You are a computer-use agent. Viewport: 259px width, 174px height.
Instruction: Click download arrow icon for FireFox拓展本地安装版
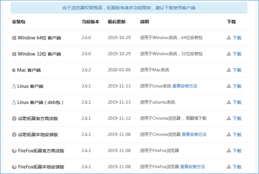click(x=229, y=167)
